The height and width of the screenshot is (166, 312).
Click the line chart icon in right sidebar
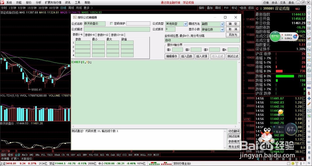(309, 34)
